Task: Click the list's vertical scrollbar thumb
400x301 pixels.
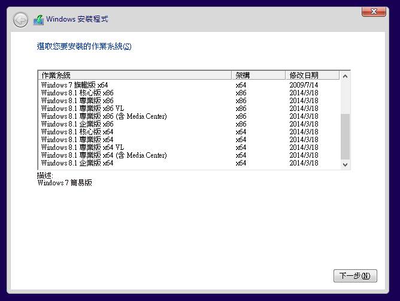Action: click(x=345, y=137)
